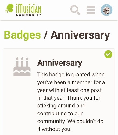Click the birthday cake badge icon
Image resolution: width=118 pixels, height=135 pixels.
click(22, 67)
